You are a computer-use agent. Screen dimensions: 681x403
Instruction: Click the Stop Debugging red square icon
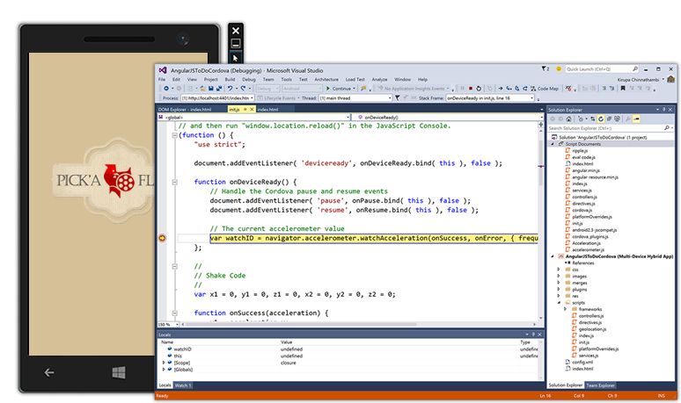coord(471,89)
